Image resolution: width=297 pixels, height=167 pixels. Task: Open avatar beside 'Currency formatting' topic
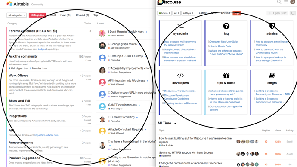[x=102, y=119]
